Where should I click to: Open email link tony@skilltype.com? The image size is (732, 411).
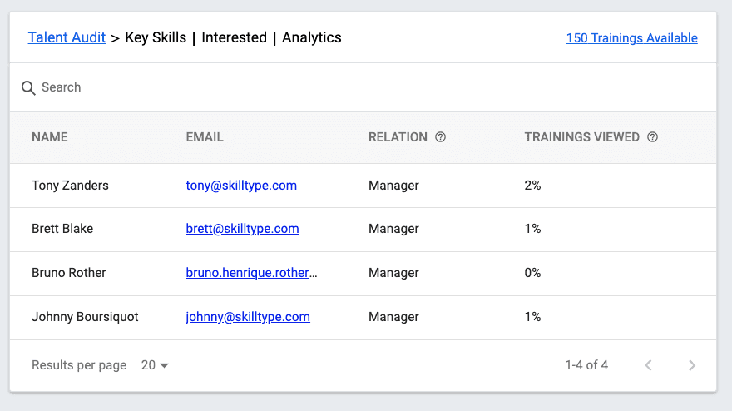point(241,186)
